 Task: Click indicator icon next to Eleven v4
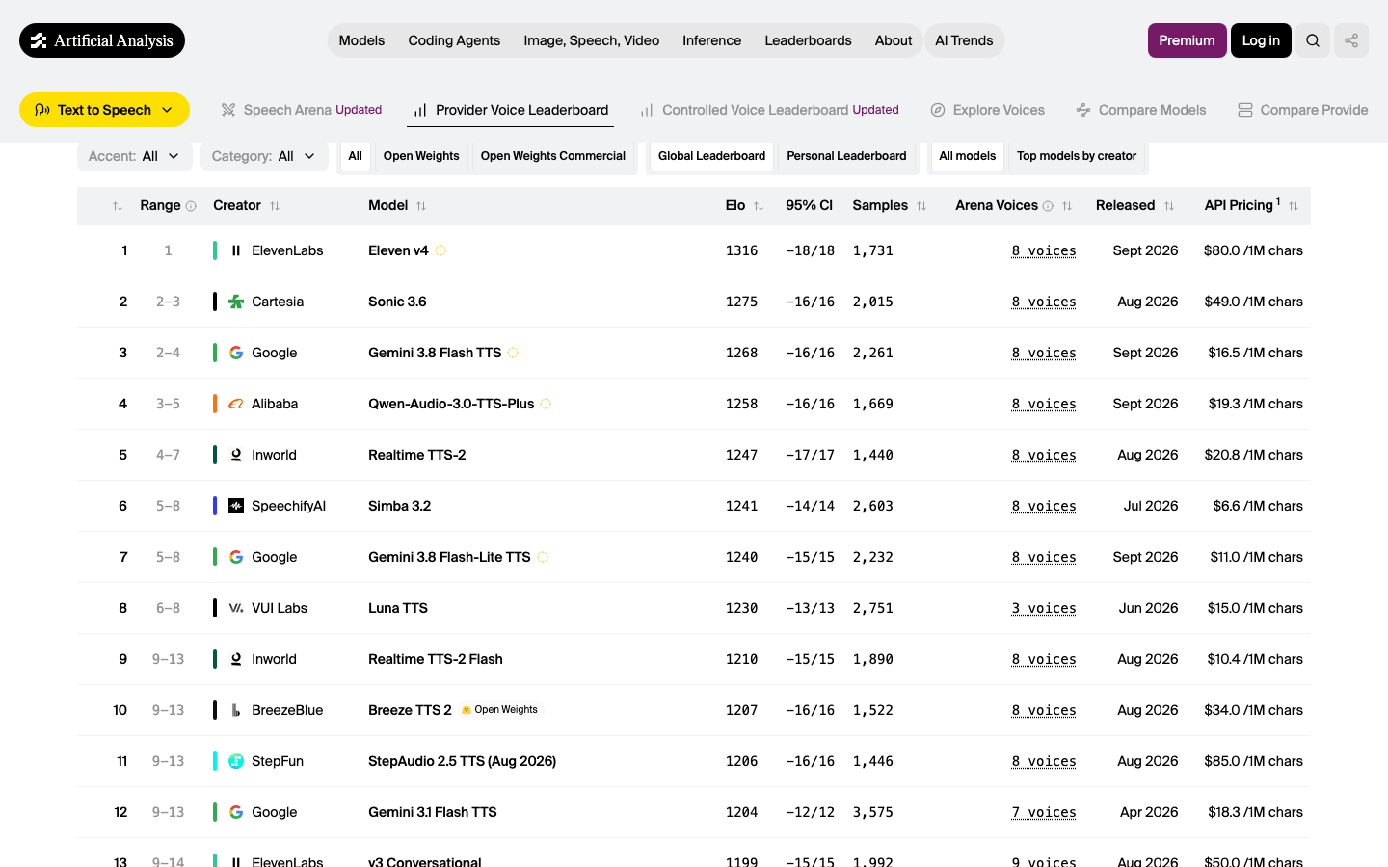point(440,250)
